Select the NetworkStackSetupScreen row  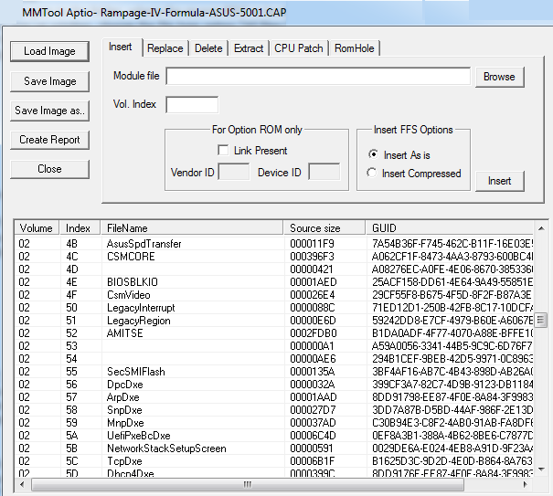274,449
